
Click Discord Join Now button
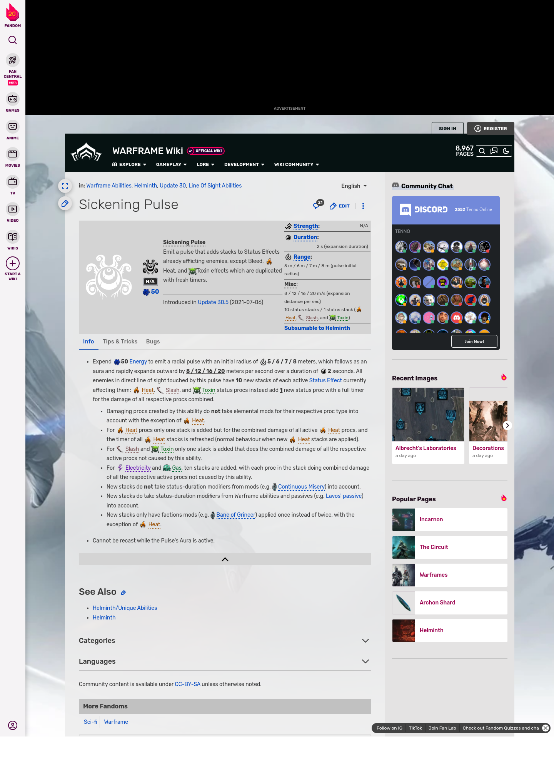(x=474, y=341)
